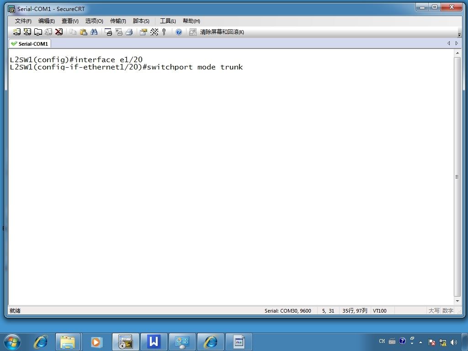The width and height of the screenshot is (468, 351).
Task: Expand the toolbar overflow options arrow
Action: click(x=459, y=35)
